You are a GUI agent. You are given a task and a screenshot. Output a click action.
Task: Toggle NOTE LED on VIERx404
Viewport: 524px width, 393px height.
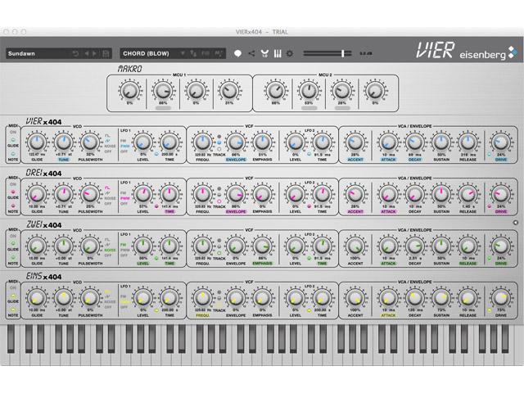tap(13, 154)
